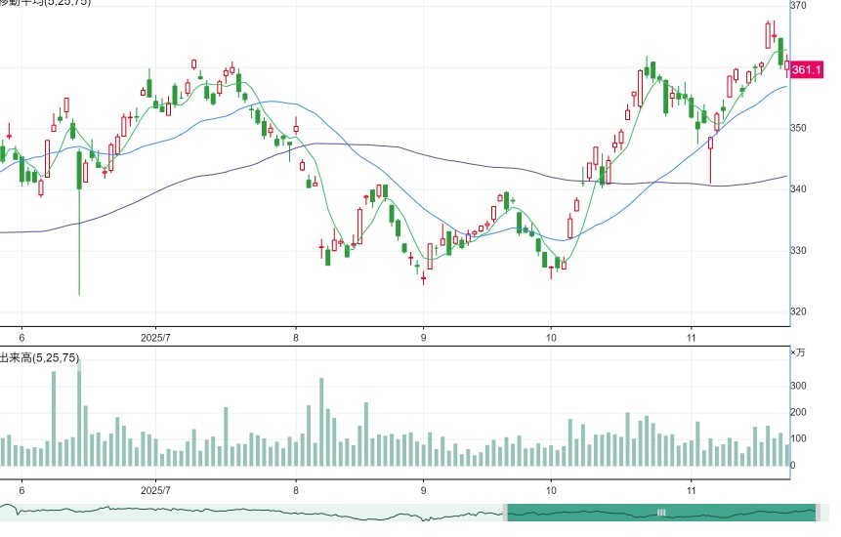Click the 361.1 current price label
841x537 pixels.
coord(807,69)
